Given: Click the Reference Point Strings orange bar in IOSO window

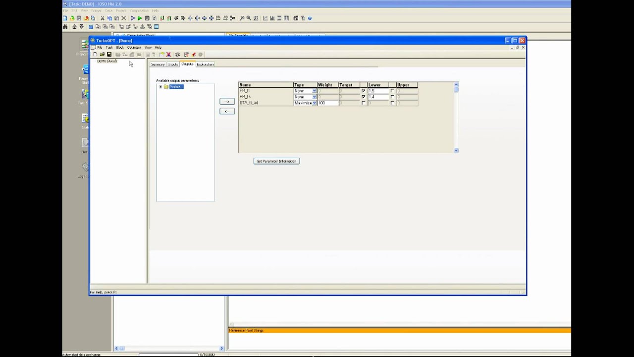Looking at the screenshot, I should 399,330.
